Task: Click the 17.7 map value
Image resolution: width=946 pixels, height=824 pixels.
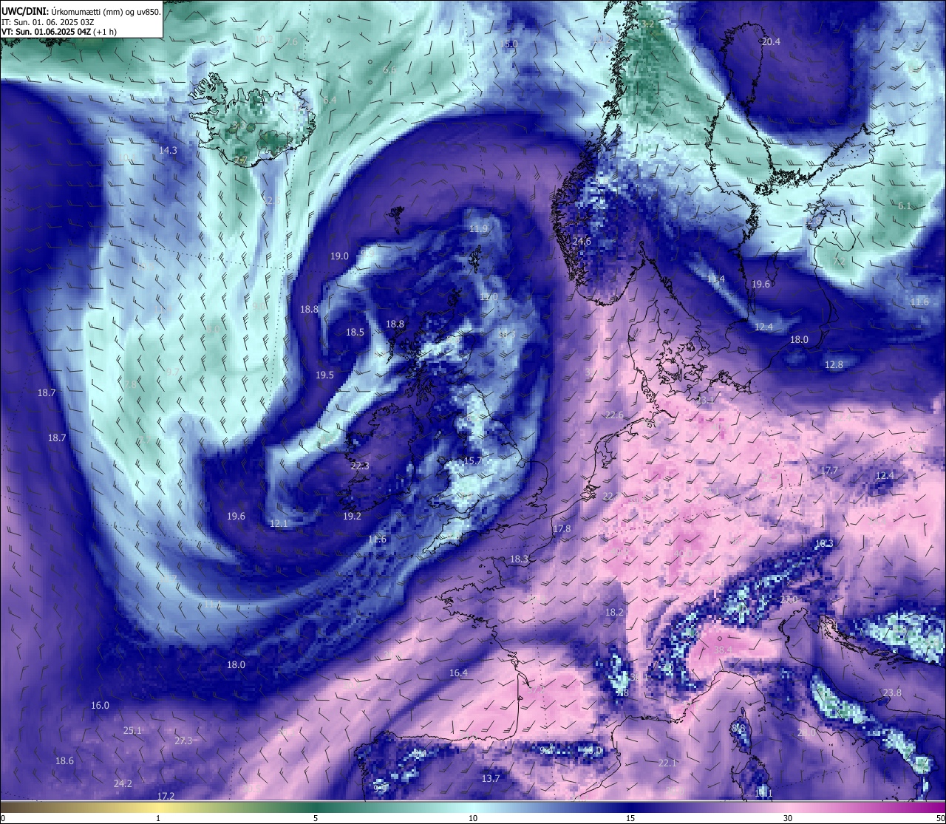Action: click(829, 471)
